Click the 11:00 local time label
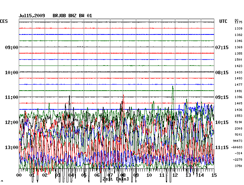The width and height of the screenshot is (244, 185). [12, 97]
